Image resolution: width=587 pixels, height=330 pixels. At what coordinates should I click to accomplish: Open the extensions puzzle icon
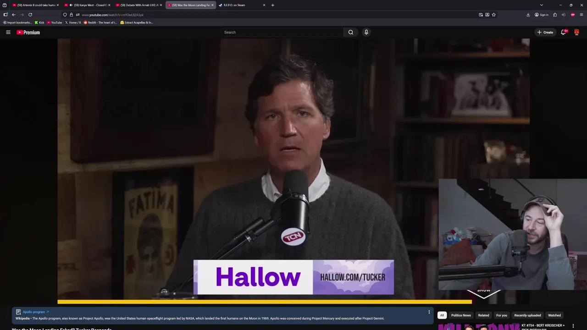click(555, 15)
